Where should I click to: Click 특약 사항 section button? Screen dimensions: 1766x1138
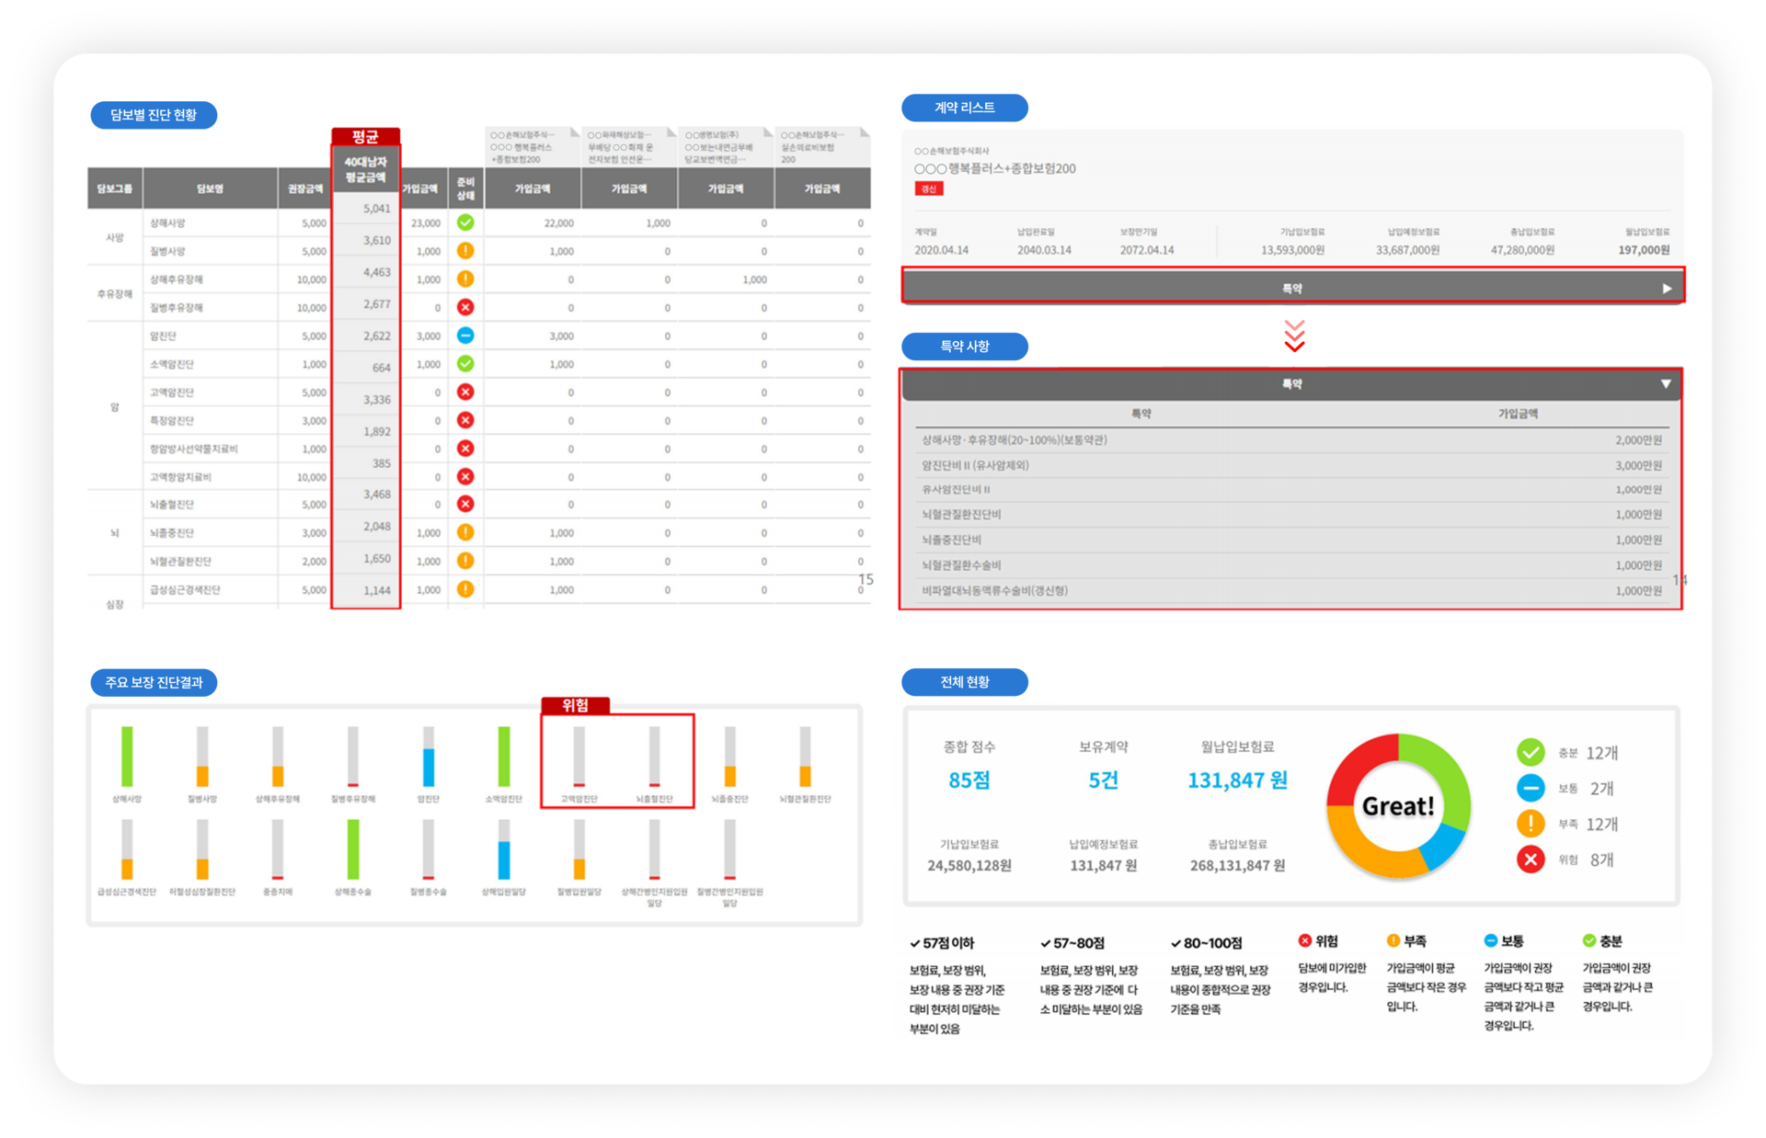coord(964,347)
